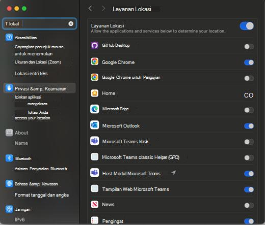
Task: Turn off the main Layanan Lokasi switch
Action: (x=247, y=26)
